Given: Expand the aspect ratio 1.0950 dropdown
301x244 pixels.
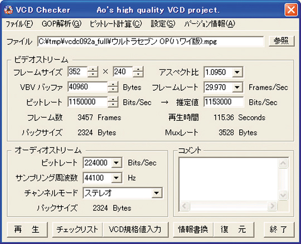Looking at the screenshot, I should coord(237,72).
